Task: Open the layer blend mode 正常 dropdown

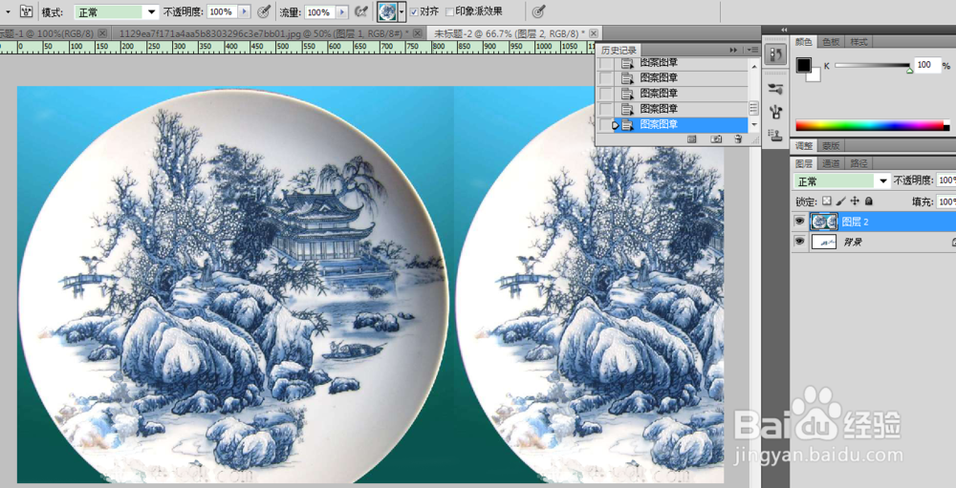Action: coord(841,181)
